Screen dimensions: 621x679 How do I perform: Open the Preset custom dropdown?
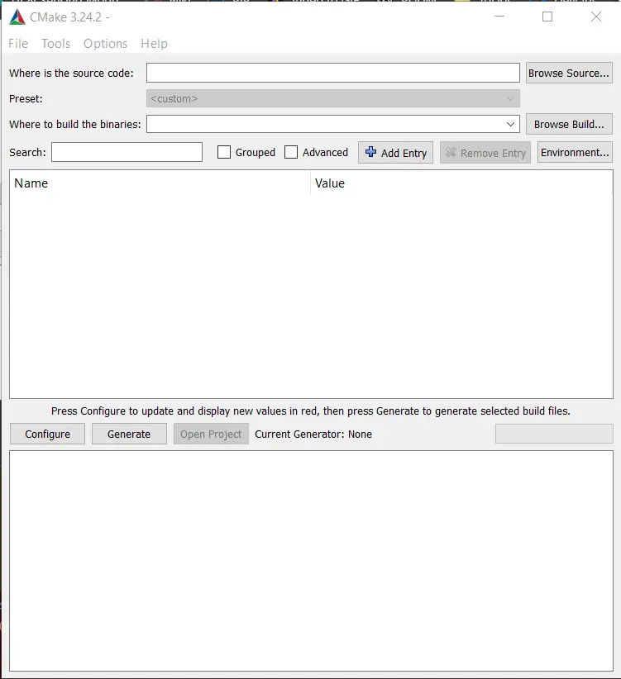point(332,99)
